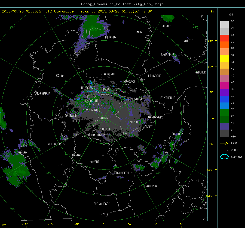The image size is (245, 228).
Task: Click the dBZ legend heading
Action: [231, 15]
